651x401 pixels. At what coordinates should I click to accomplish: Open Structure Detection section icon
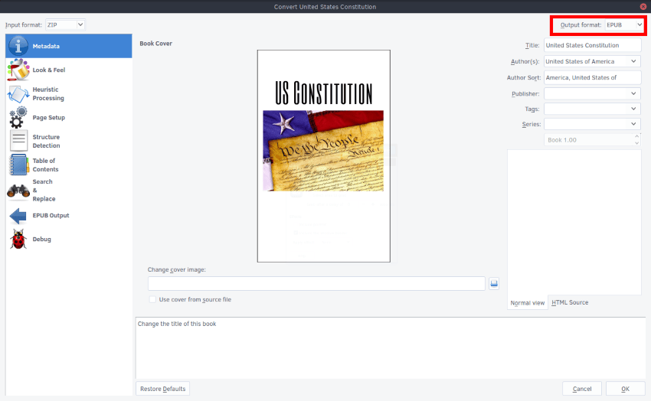[x=18, y=142]
